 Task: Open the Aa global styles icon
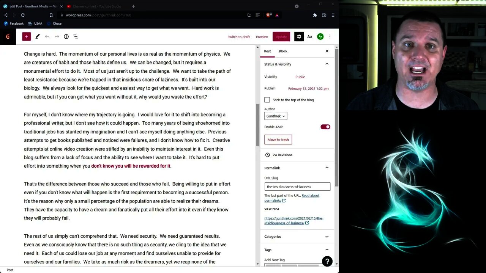[x=310, y=36]
